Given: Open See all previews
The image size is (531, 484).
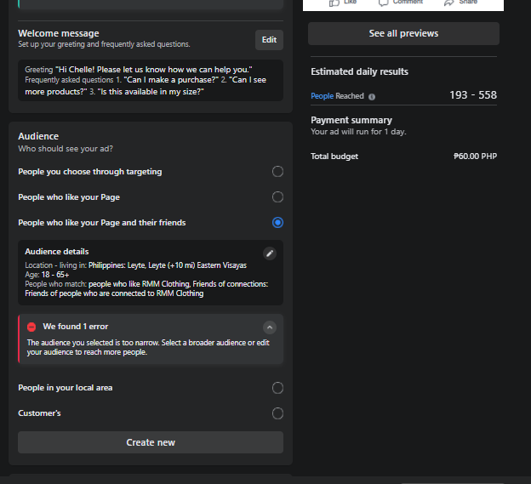Looking at the screenshot, I should click(x=403, y=34).
